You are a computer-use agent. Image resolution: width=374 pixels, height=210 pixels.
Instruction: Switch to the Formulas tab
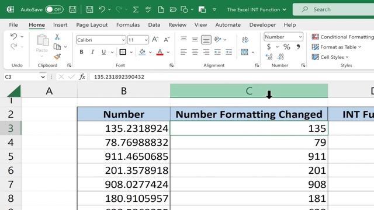(x=128, y=24)
